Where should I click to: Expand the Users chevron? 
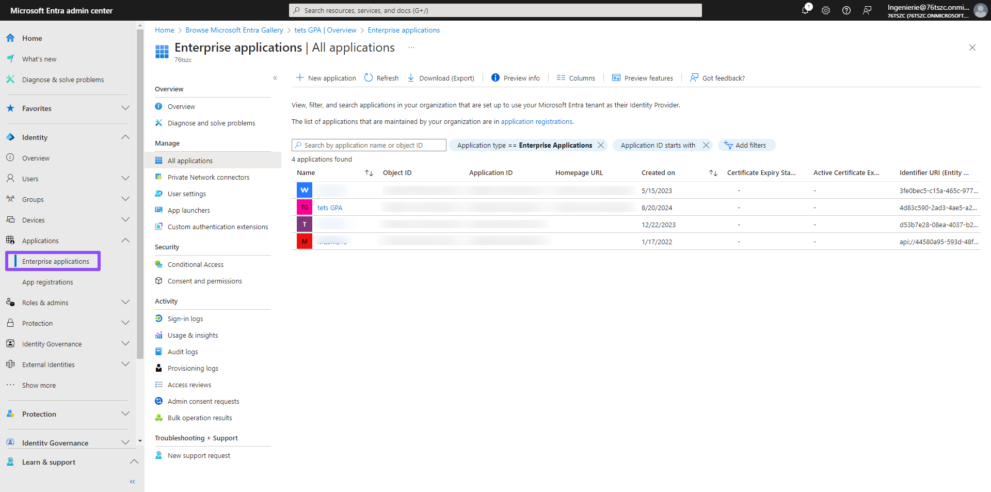click(x=125, y=178)
